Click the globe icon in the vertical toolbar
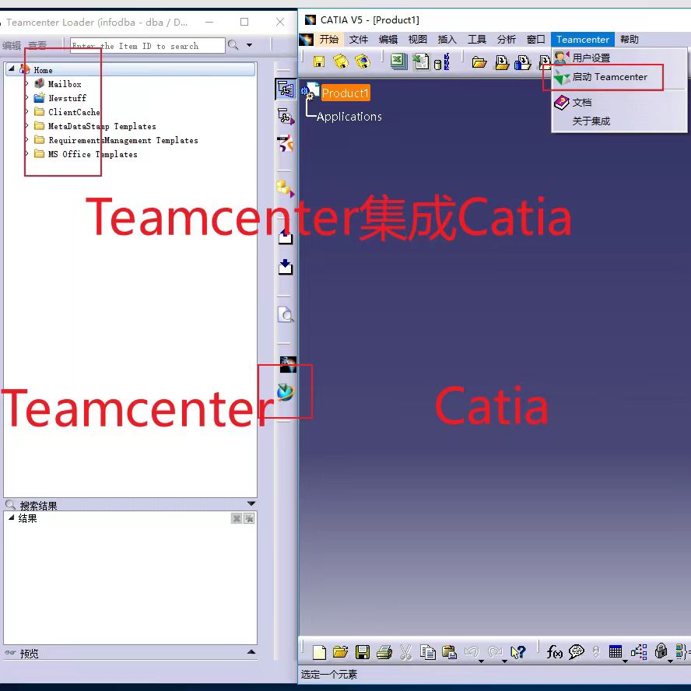 286,393
